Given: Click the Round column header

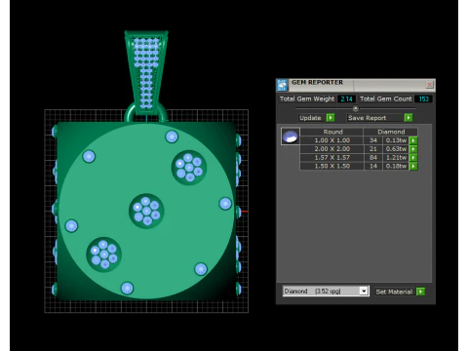Looking at the screenshot, I should click(331, 132).
